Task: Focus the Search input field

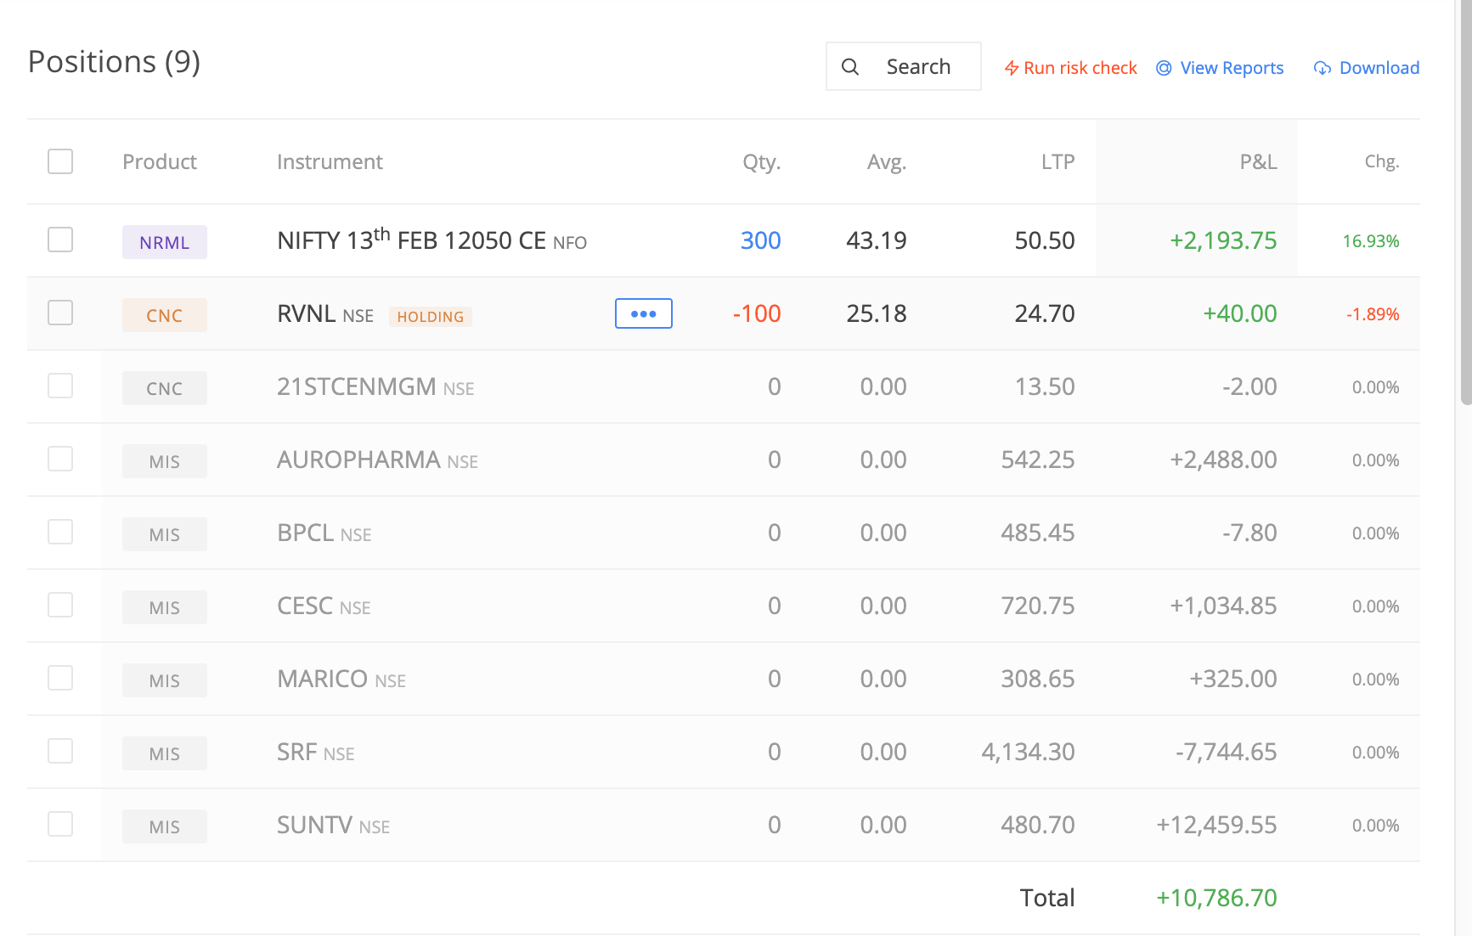Action: click(x=904, y=66)
